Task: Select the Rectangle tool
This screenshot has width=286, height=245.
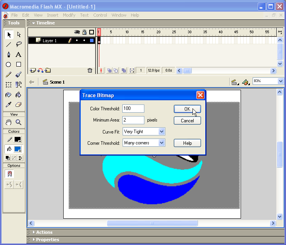Action: (x=19, y=64)
